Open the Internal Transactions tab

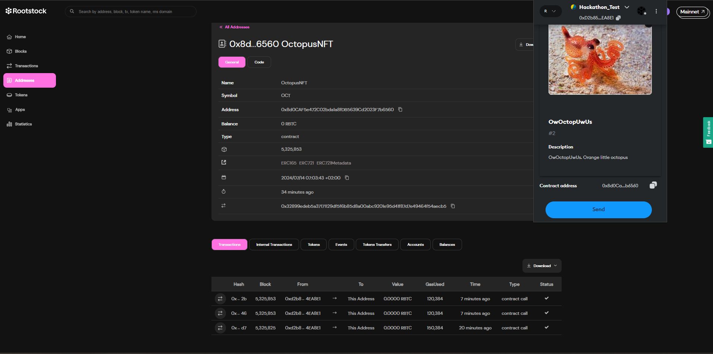tap(274, 245)
